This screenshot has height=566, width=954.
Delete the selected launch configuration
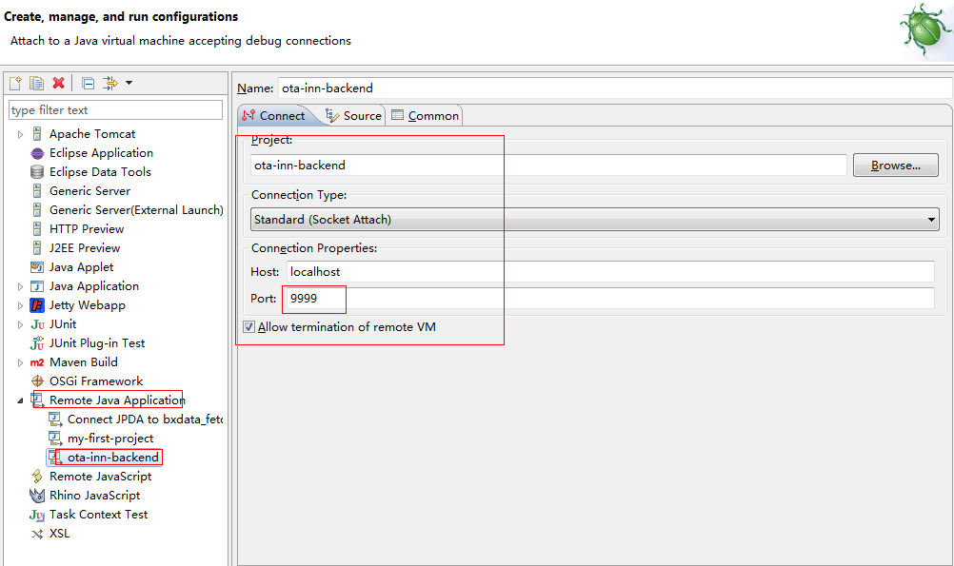(x=59, y=84)
